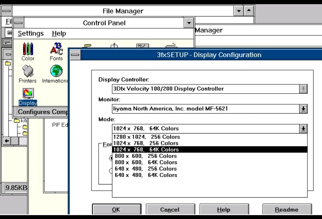Select highlighted 1024 x 768, 64K Colors list entry
This screenshot has height=219, width=322.
[x=210, y=150]
